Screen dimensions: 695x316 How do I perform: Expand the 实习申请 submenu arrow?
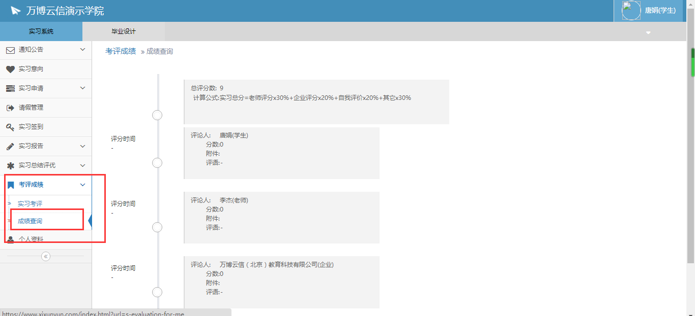pos(83,88)
